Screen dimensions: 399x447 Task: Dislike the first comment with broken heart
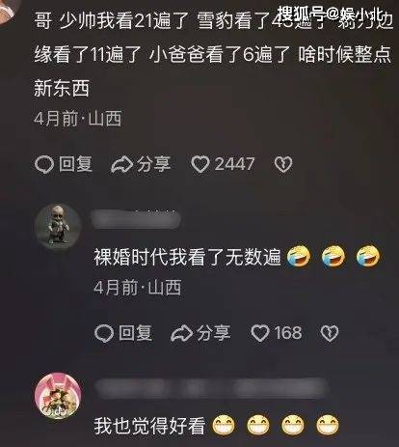[283, 164]
